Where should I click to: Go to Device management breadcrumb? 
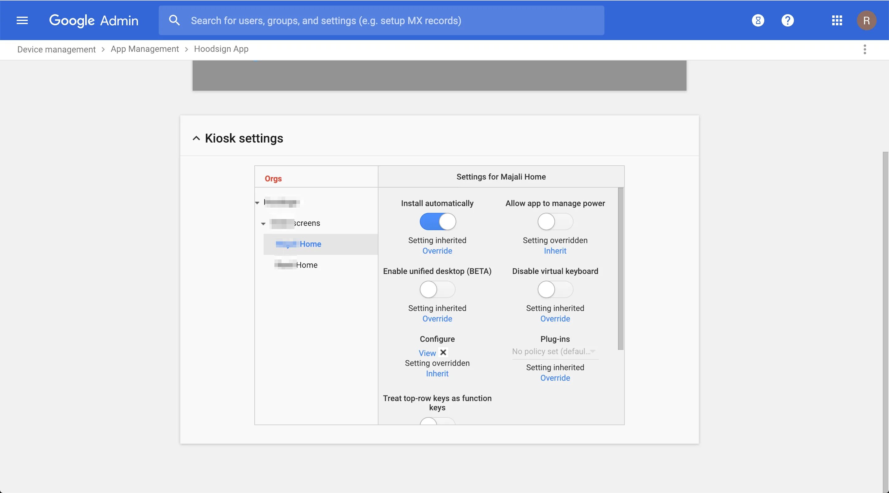pyautogui.click(x=56, y=49)
